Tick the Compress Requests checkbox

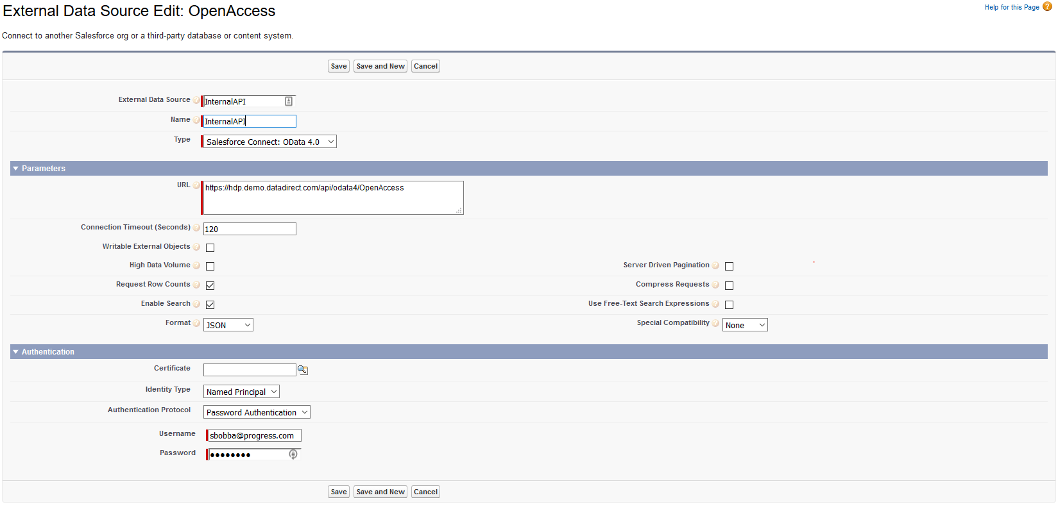[729, 285]
